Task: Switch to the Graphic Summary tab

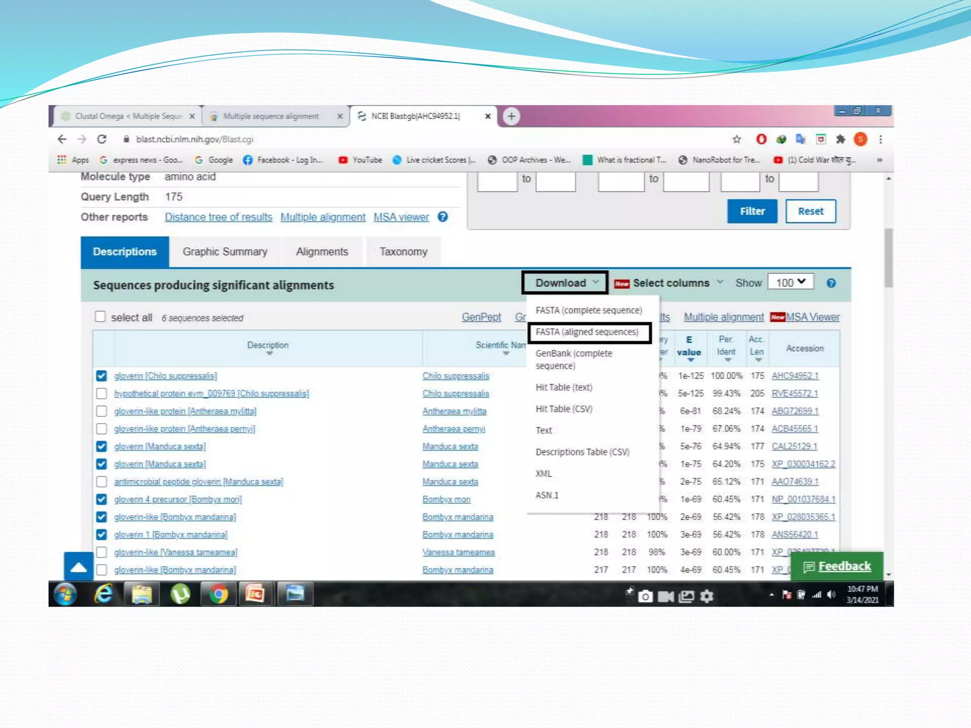Action: pos(225,252)
